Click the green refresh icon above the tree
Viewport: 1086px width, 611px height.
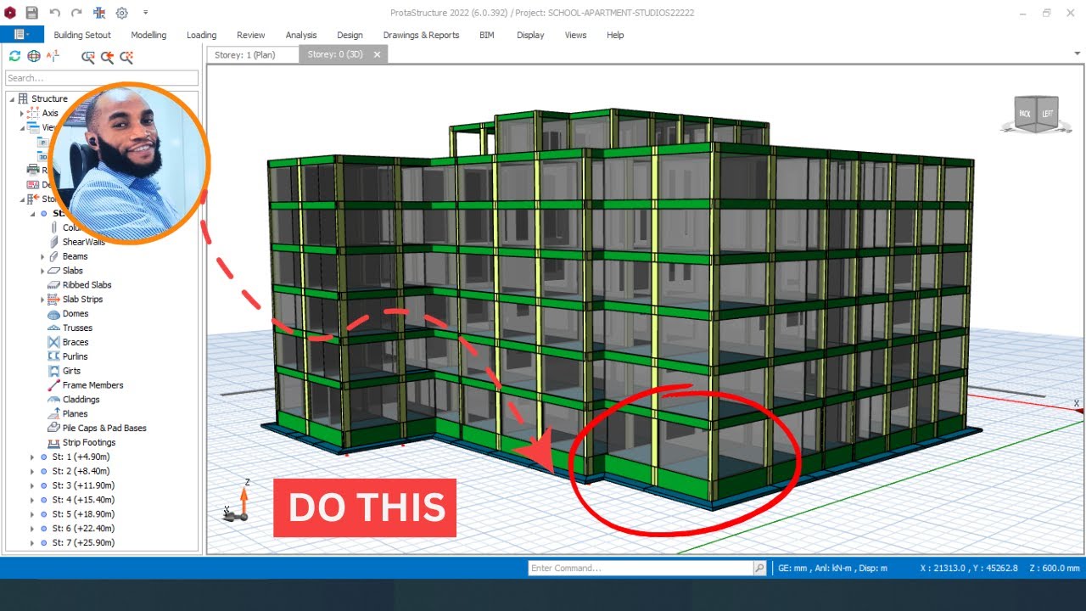pyautogui.click(x=14, y=56)
